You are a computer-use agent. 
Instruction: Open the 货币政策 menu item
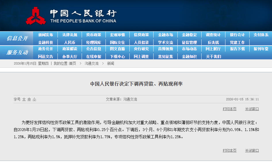tap(93, 35)
